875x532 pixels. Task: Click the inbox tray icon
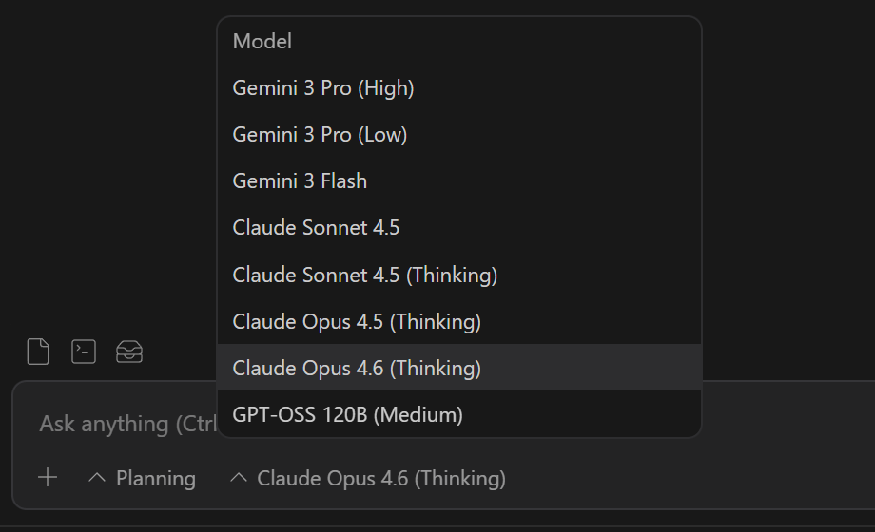click(129, 352)
